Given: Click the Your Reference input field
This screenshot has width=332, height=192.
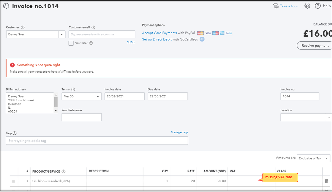Looking at the screenshot, I should [82, 117].
